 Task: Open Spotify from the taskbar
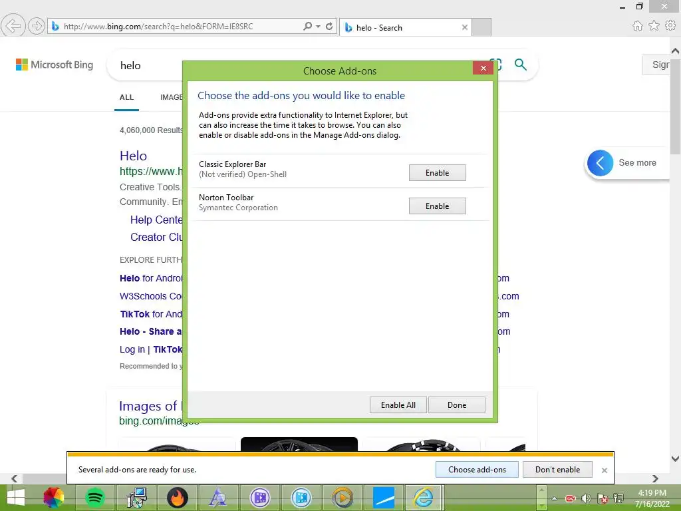point(95,498)
